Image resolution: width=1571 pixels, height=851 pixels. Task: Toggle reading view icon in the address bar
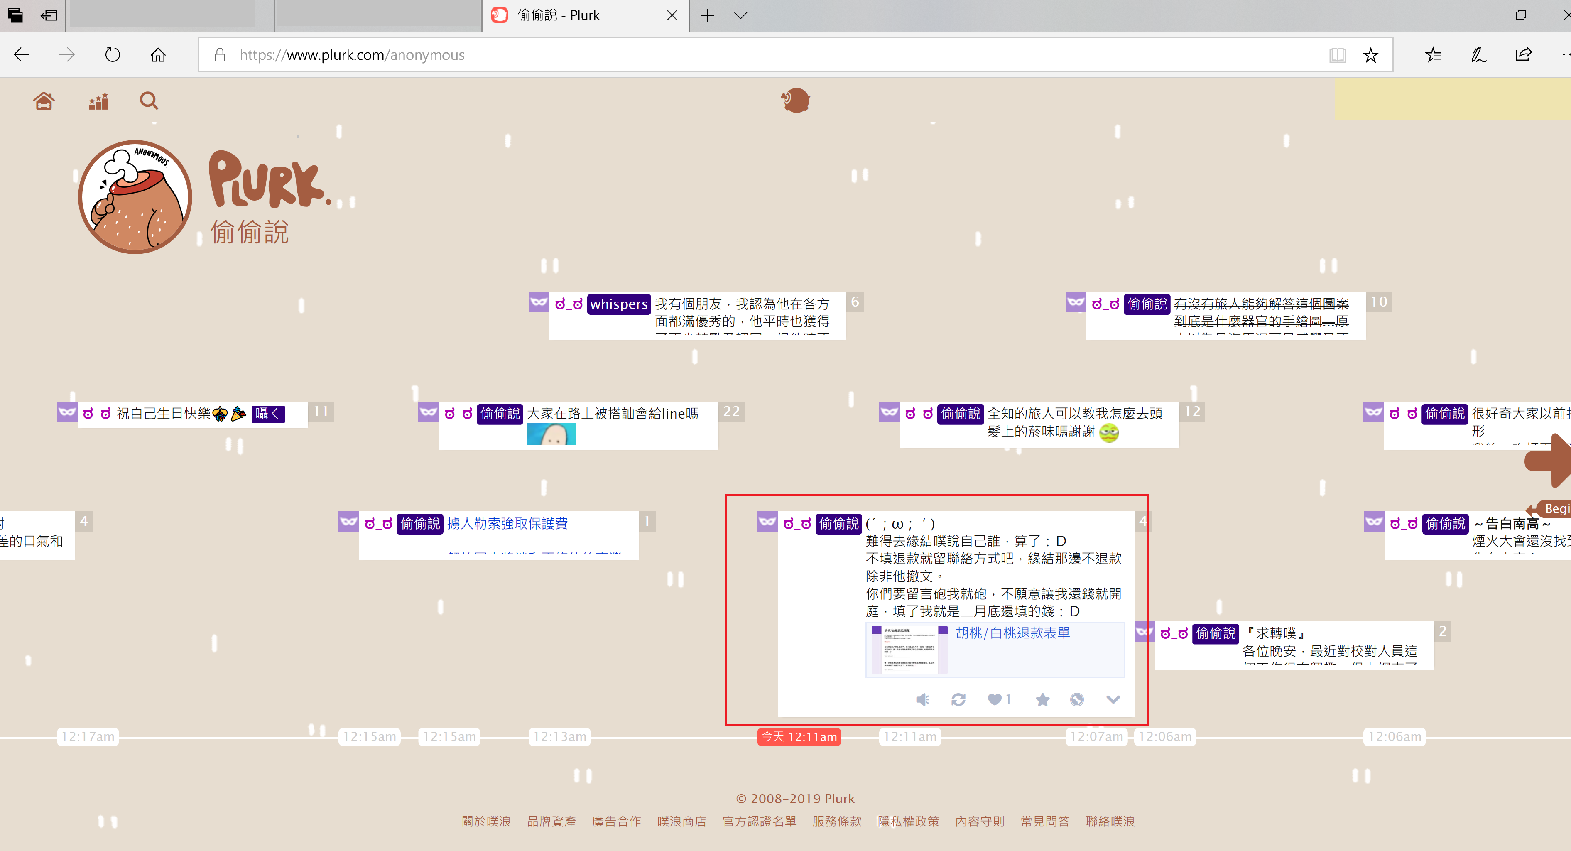tap(1337, 55)
